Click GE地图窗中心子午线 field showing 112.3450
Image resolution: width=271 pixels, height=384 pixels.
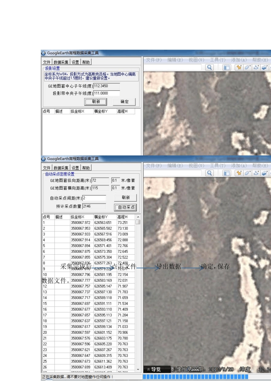coord(107,86)
